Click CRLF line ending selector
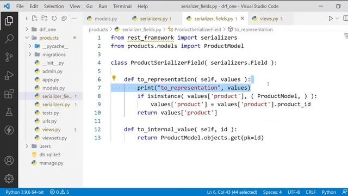 pos(310,192)
